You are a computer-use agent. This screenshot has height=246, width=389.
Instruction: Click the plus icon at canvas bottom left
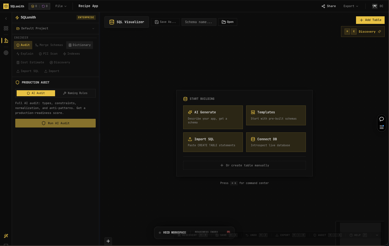coord(108,241)
